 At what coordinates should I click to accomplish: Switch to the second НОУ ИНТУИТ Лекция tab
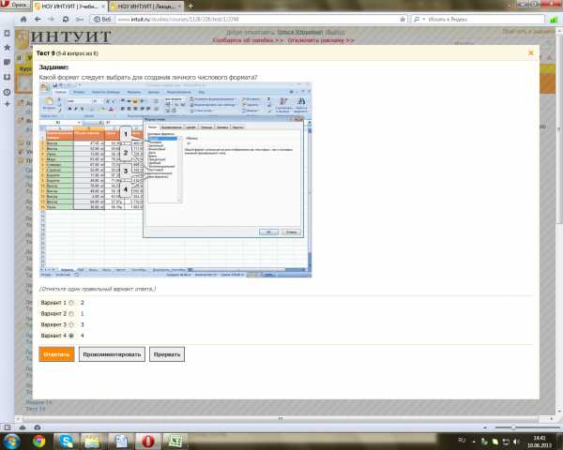[x=146, y=7]
